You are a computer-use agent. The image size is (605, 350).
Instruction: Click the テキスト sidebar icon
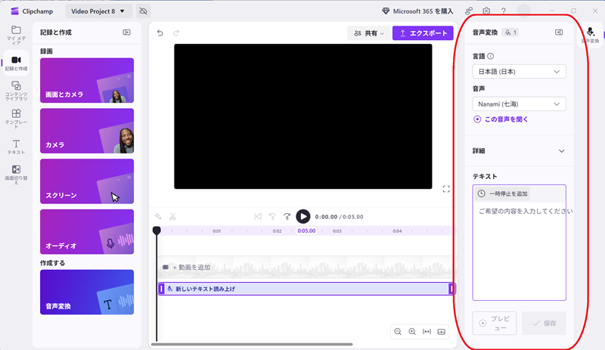point(16,146)
